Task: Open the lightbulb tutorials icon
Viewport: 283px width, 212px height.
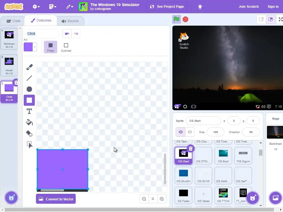Action: [x=200, y=7]
